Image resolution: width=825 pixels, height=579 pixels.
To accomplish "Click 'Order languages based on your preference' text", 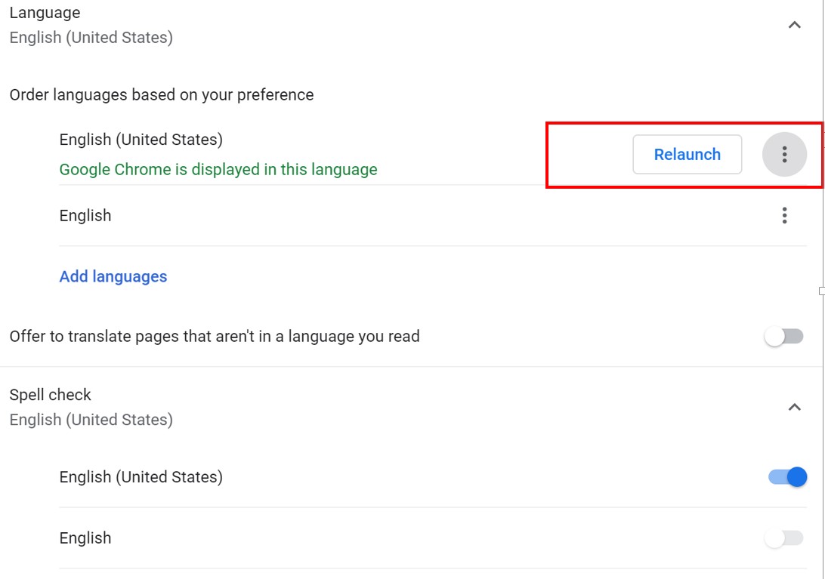I will 162,94.
